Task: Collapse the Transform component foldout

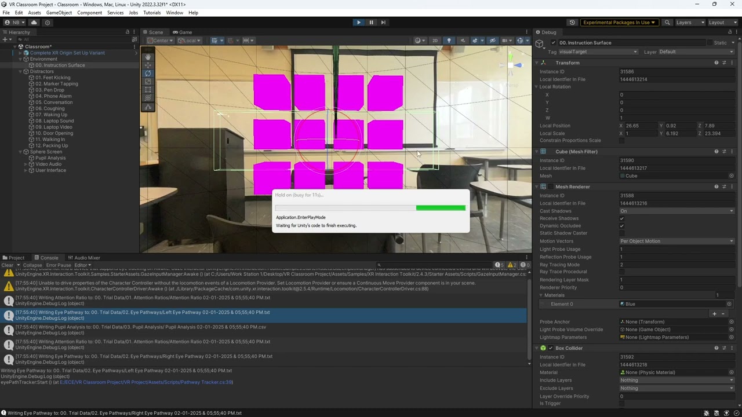Action: tap(536, 63)
